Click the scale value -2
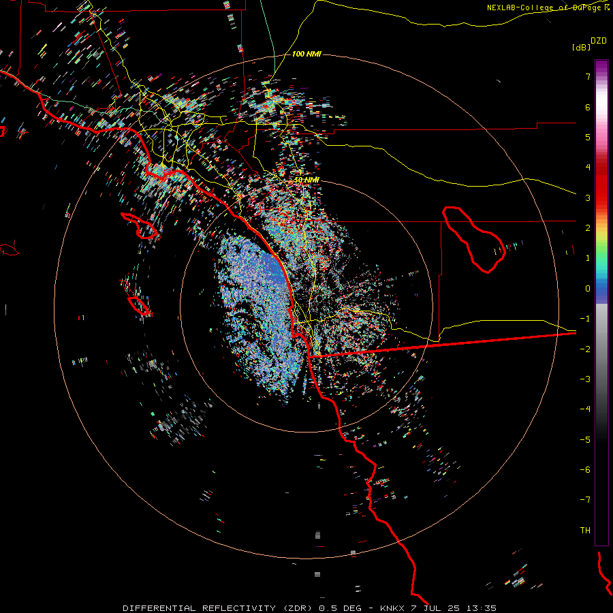The height and width of the screenshot is (613, 613). pyautogui.click(x=585, y=349)
